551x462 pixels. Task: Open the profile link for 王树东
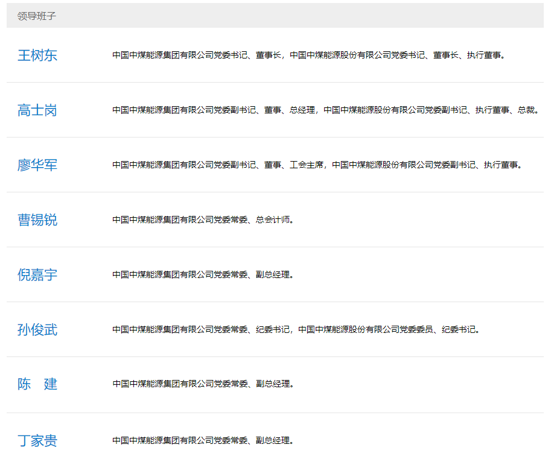(x=37, y=55)
